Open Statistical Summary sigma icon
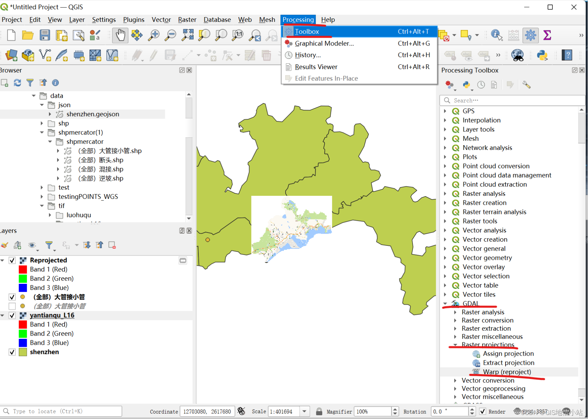The image size is (588, 419). coord(547,35)
